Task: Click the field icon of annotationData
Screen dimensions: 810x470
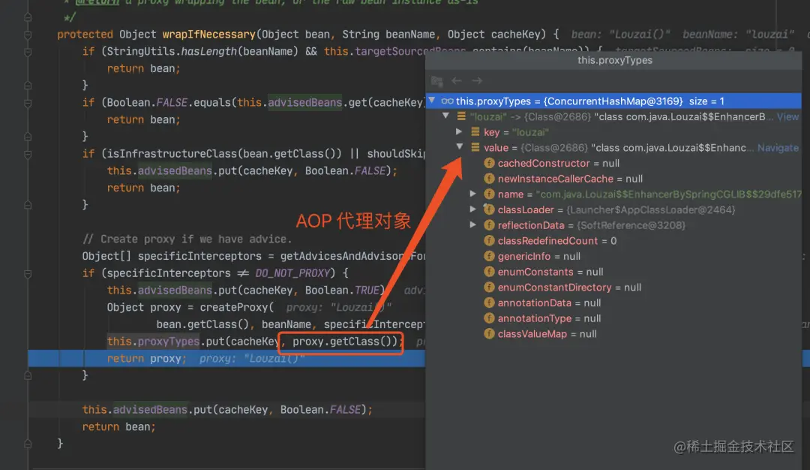Action: tap(489, 303)
